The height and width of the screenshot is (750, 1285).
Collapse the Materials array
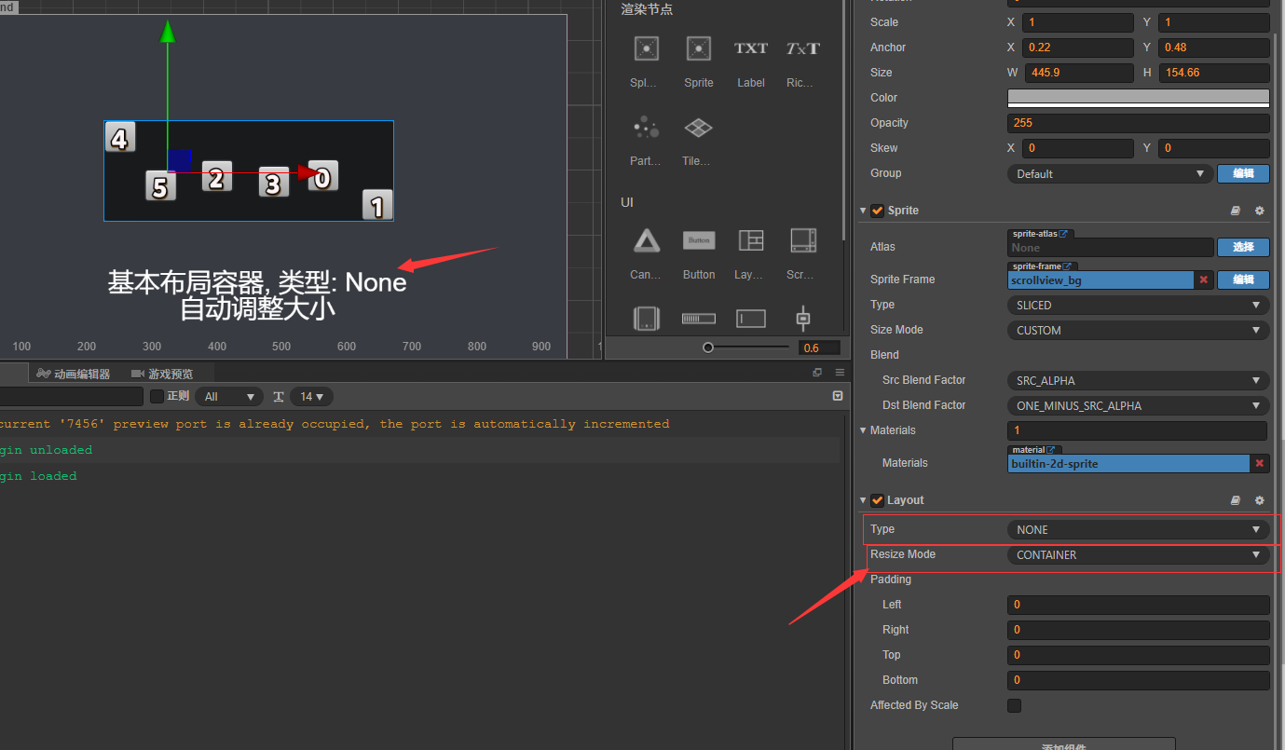tap(863, 430)
